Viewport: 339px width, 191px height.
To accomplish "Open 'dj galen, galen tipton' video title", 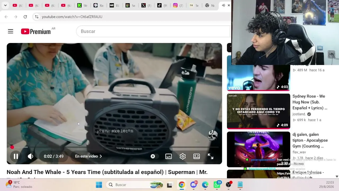I will [310, 140].
